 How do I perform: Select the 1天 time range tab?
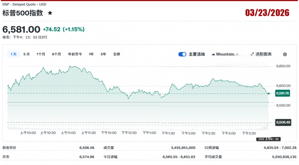tap(13, 54)
